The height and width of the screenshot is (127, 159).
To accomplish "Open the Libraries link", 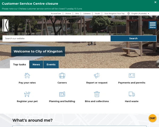I will (87, 13).
